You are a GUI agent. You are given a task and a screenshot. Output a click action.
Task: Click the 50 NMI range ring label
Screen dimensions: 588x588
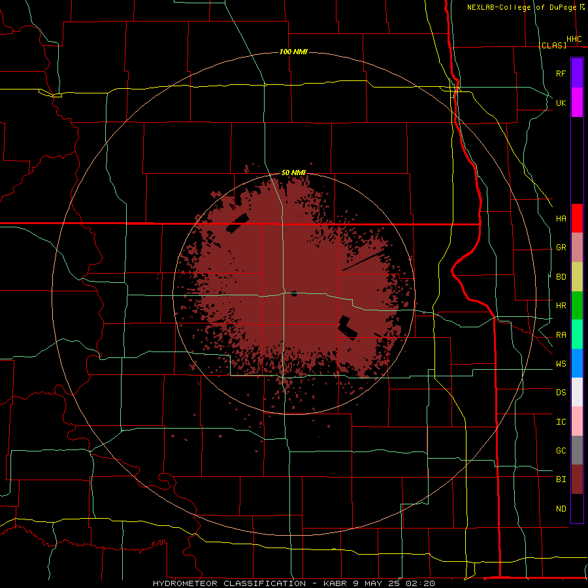coord(293,172)
